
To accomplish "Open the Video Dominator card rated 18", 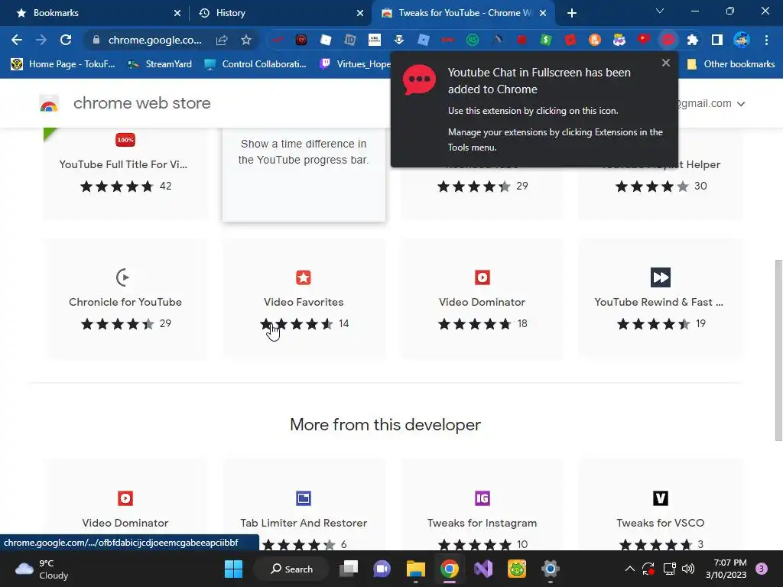I will 482,300.
